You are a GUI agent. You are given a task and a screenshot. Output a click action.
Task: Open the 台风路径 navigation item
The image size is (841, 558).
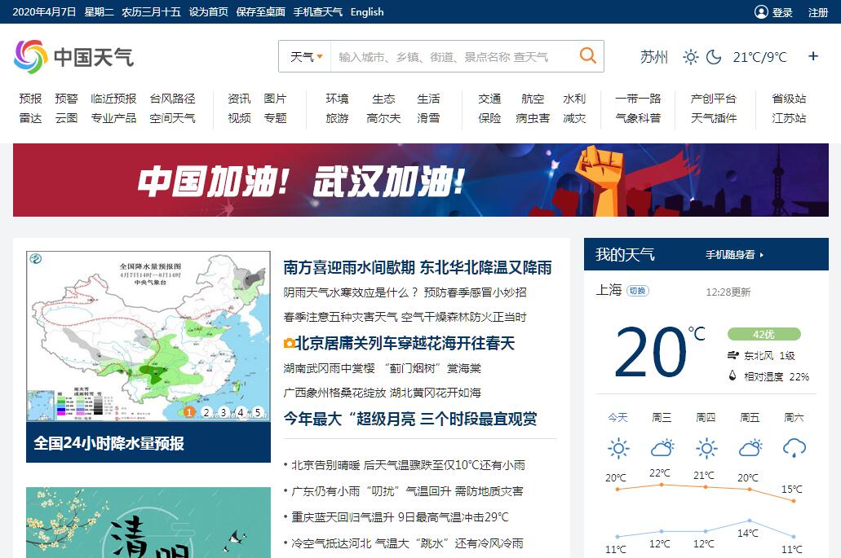[172, 99]
